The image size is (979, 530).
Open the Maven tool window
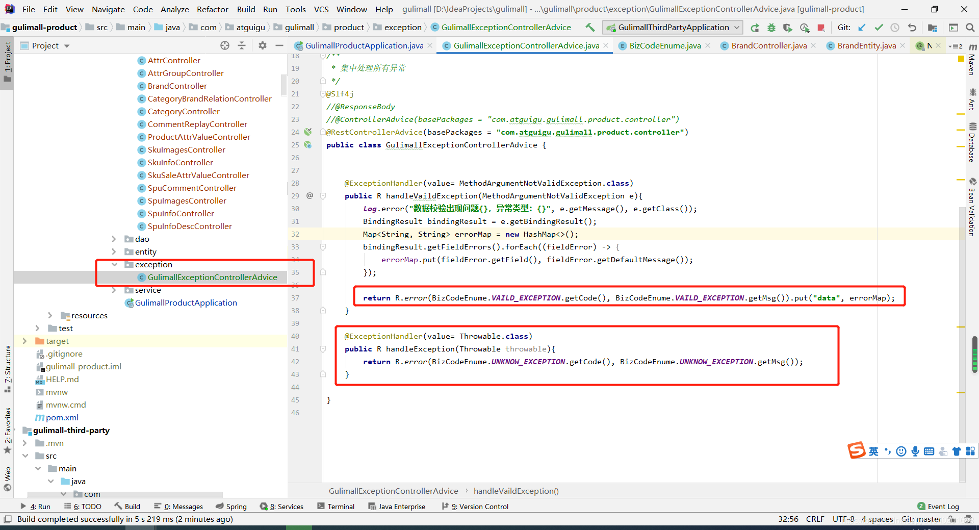(x=972, y=61)
